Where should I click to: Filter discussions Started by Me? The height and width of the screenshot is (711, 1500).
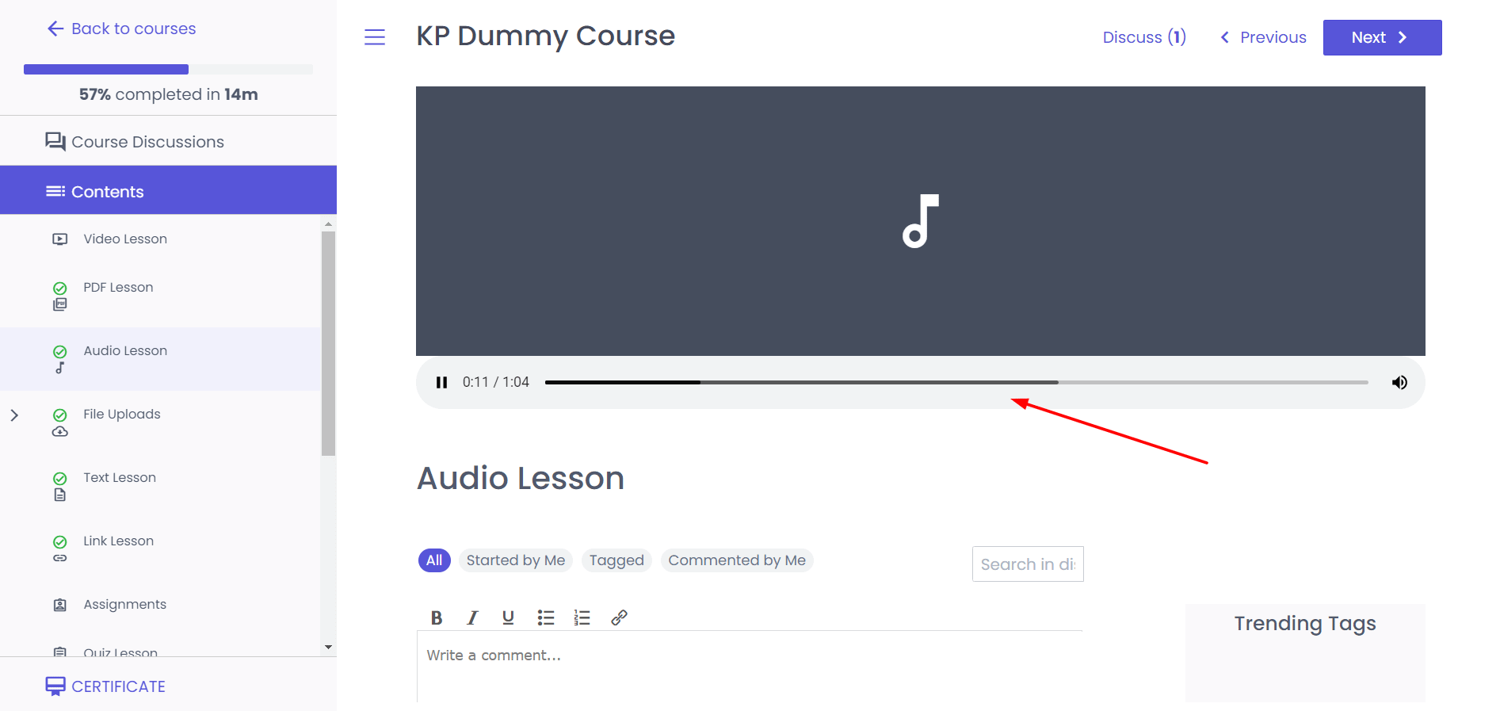[x=516, y=560]
